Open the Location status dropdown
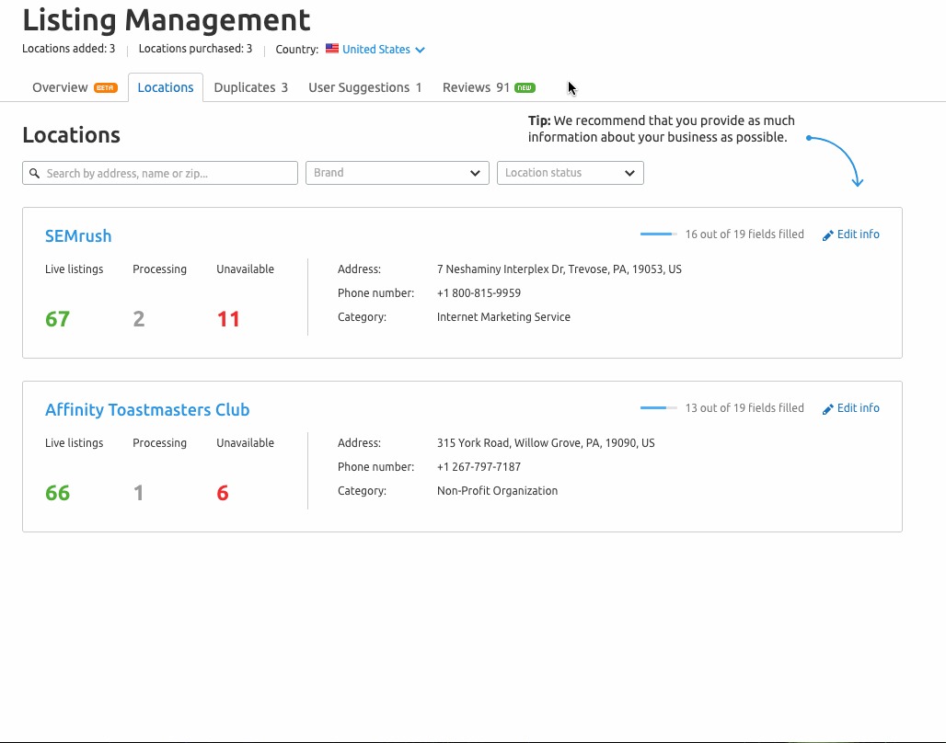 pos(571,173)
